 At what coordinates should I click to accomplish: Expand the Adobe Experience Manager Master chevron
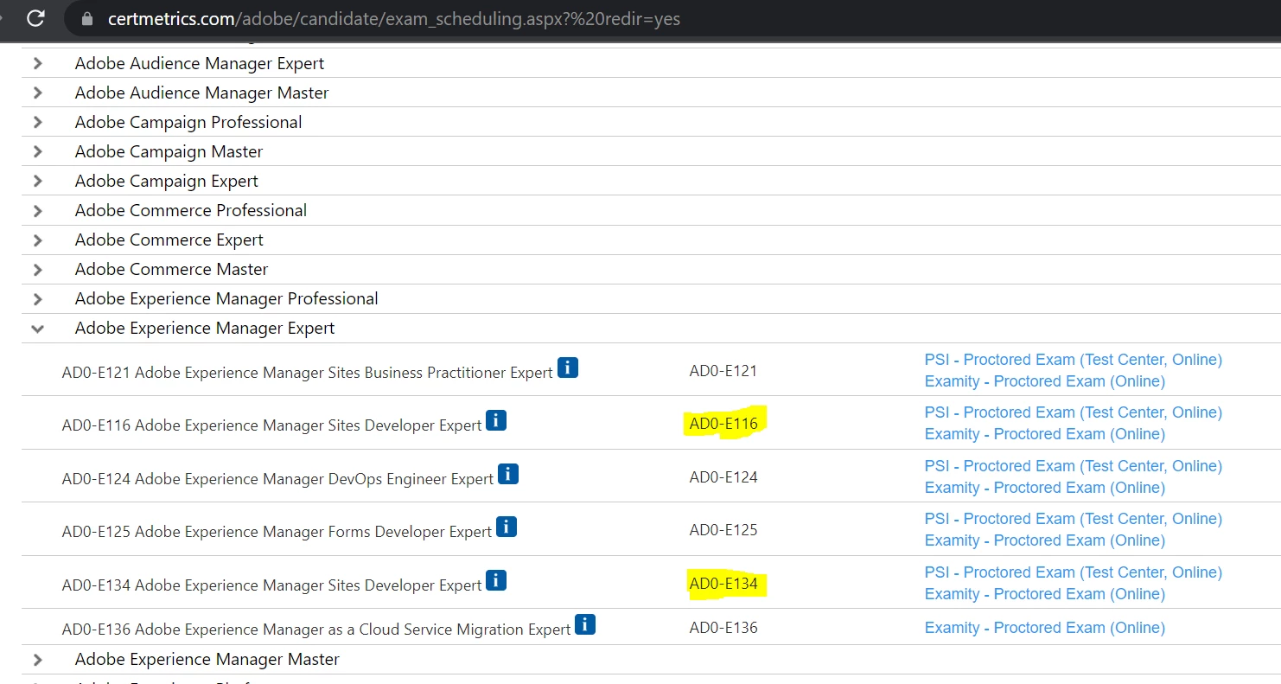tap(37, 659)
